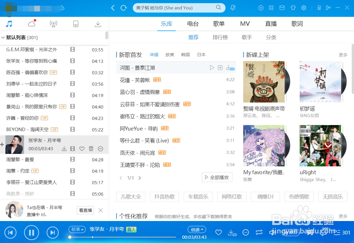The width and height of the screenshot is (354, 243).
Task: Play the song 河图 - 景泰江湖
Action: coord(212,68)
